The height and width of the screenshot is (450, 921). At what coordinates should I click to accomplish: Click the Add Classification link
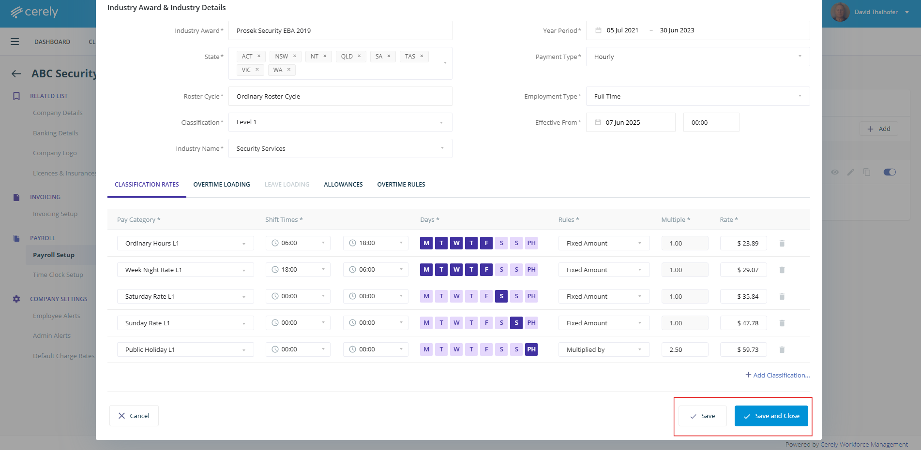777,375
